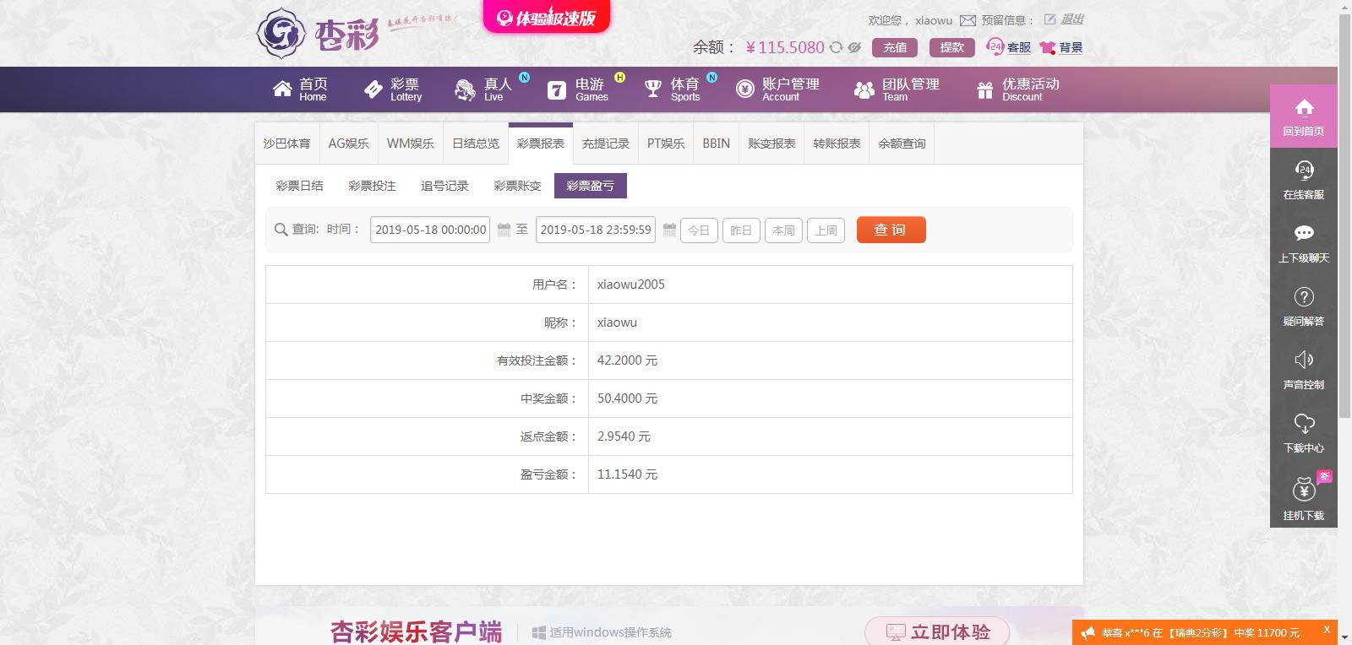The width and height of the screenshot is (1352, 645).
Task: Open the calendar icon after the end date
Action: point(669,230)
